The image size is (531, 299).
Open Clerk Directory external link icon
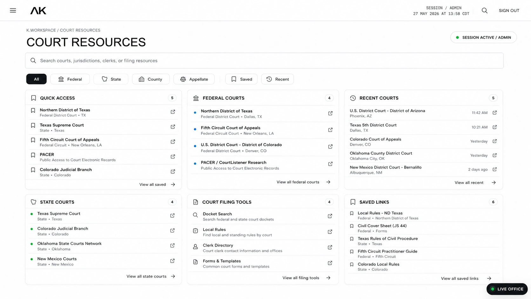(x=330, y=248)
